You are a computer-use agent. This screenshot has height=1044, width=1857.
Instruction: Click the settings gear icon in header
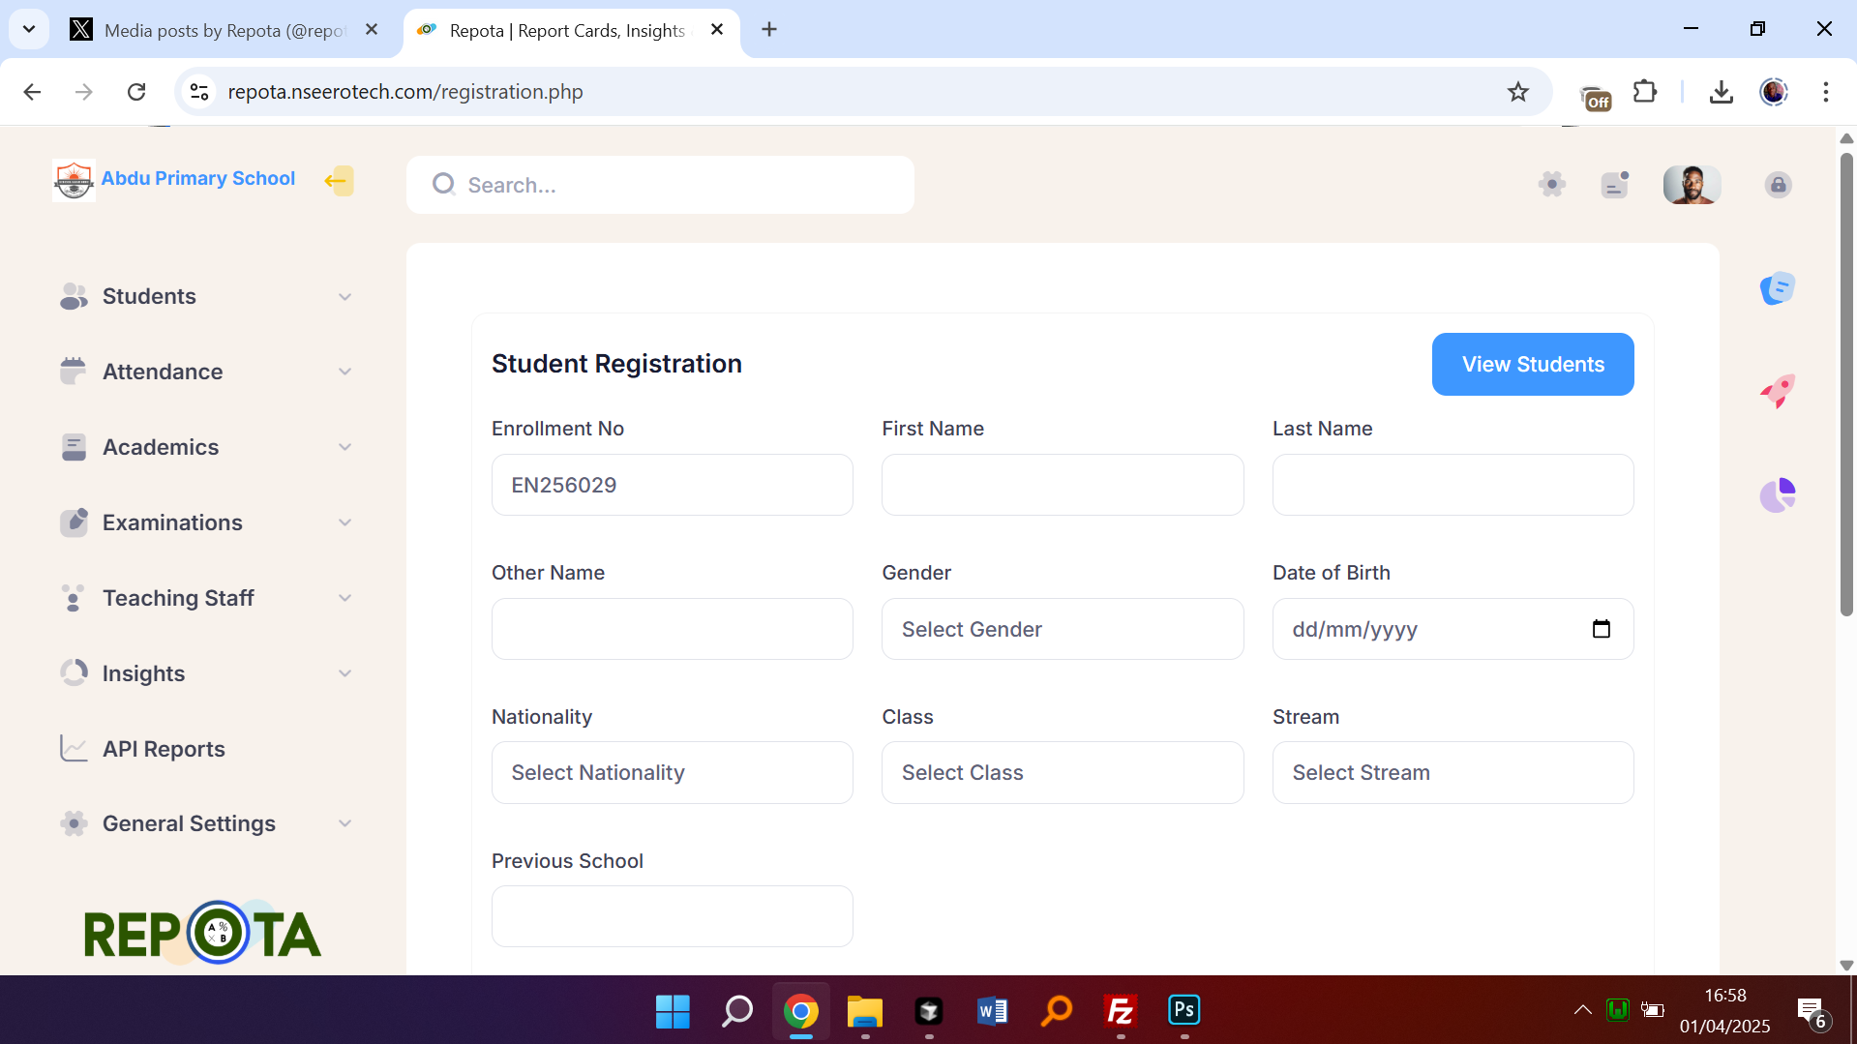point(1551,184)
